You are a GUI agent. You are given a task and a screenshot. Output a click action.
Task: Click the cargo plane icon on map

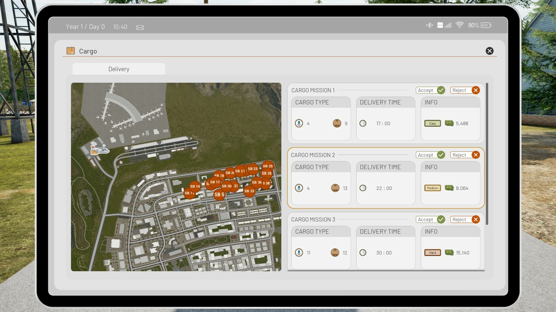[x=100, y=150]
